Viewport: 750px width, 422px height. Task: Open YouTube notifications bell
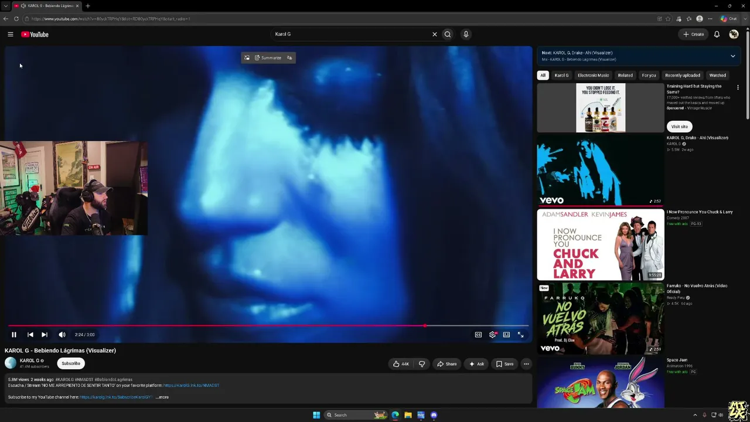[x=717, y=35]
